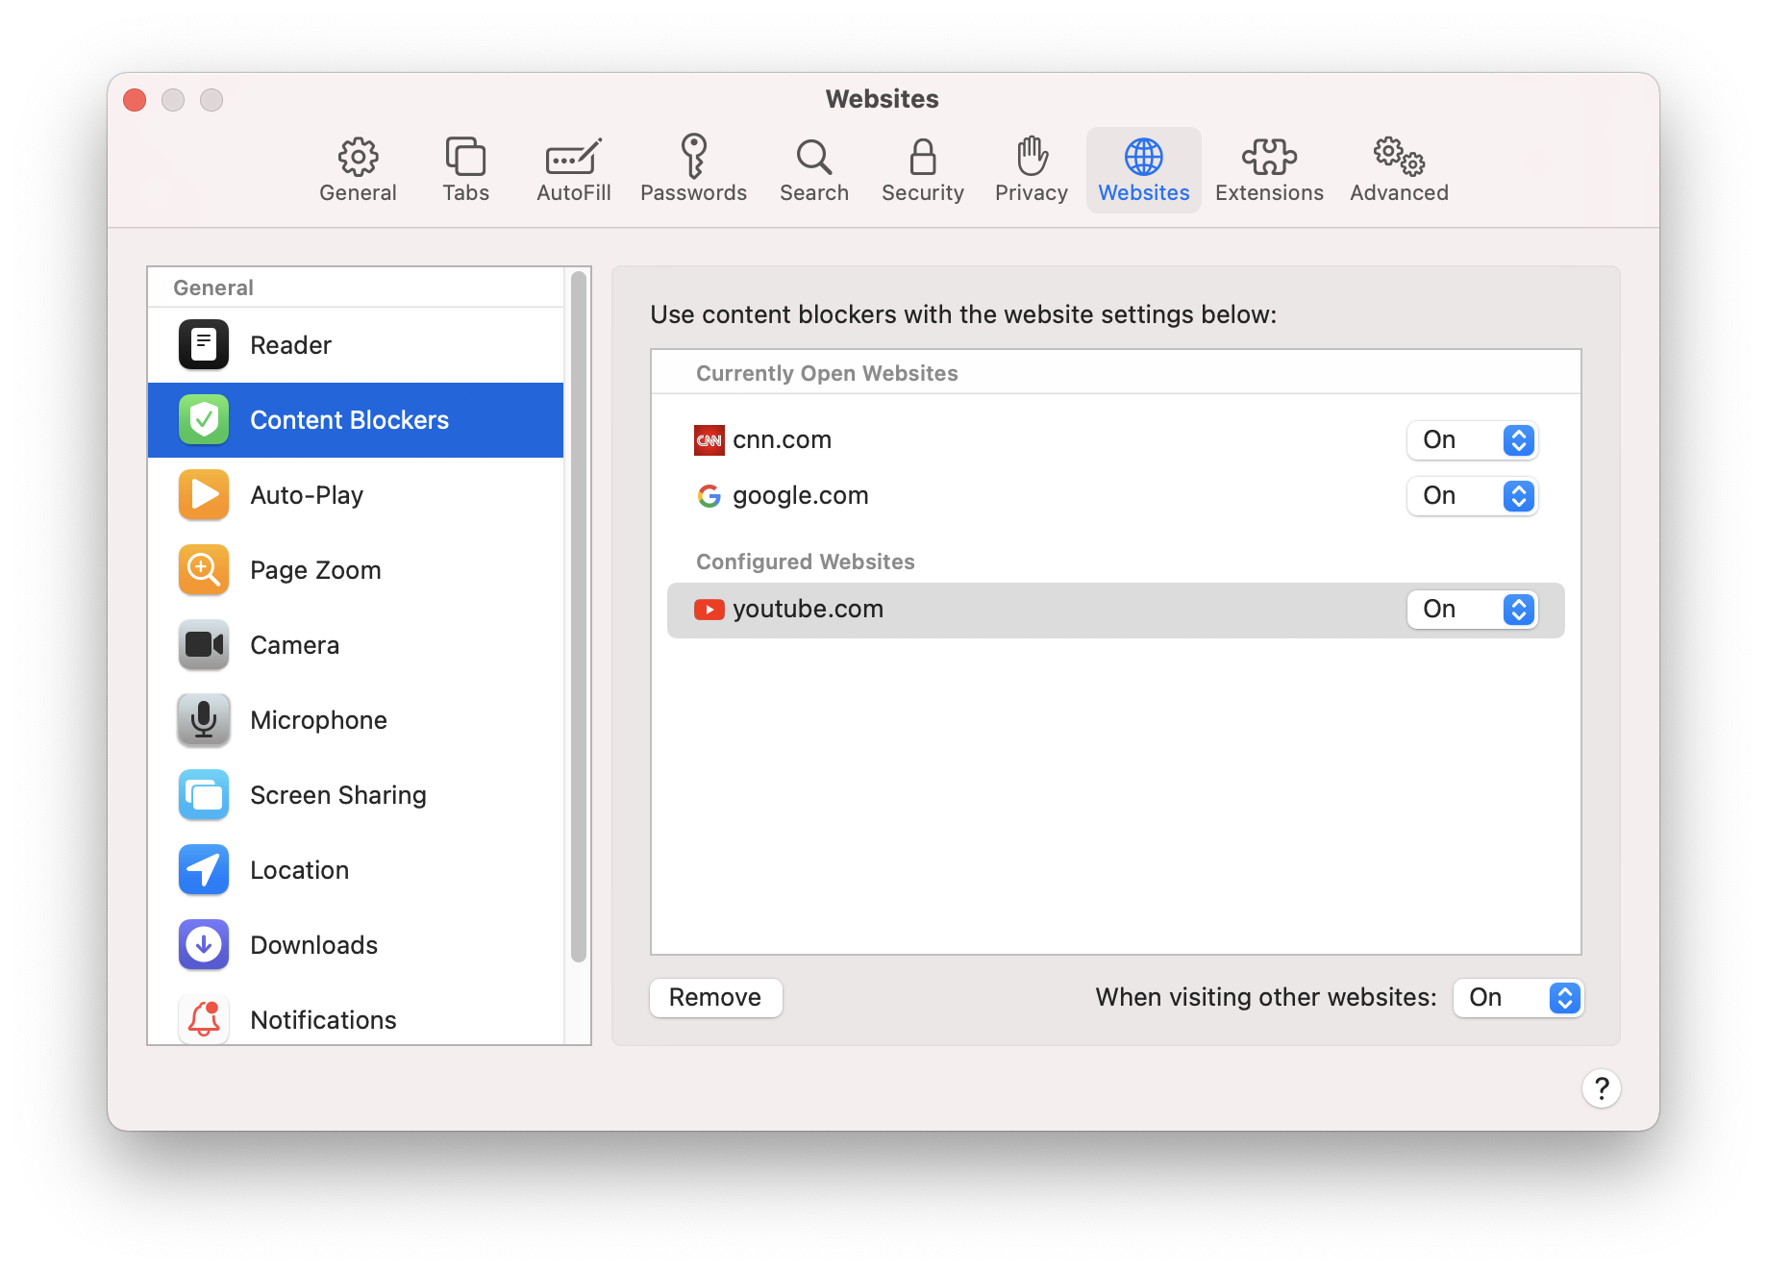Change cnn.com content blocker setting

(1472, 440)
